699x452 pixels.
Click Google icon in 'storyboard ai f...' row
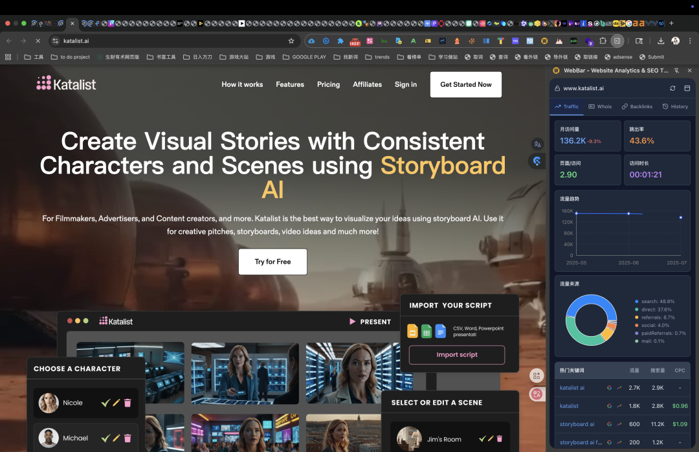coord(610,442)
